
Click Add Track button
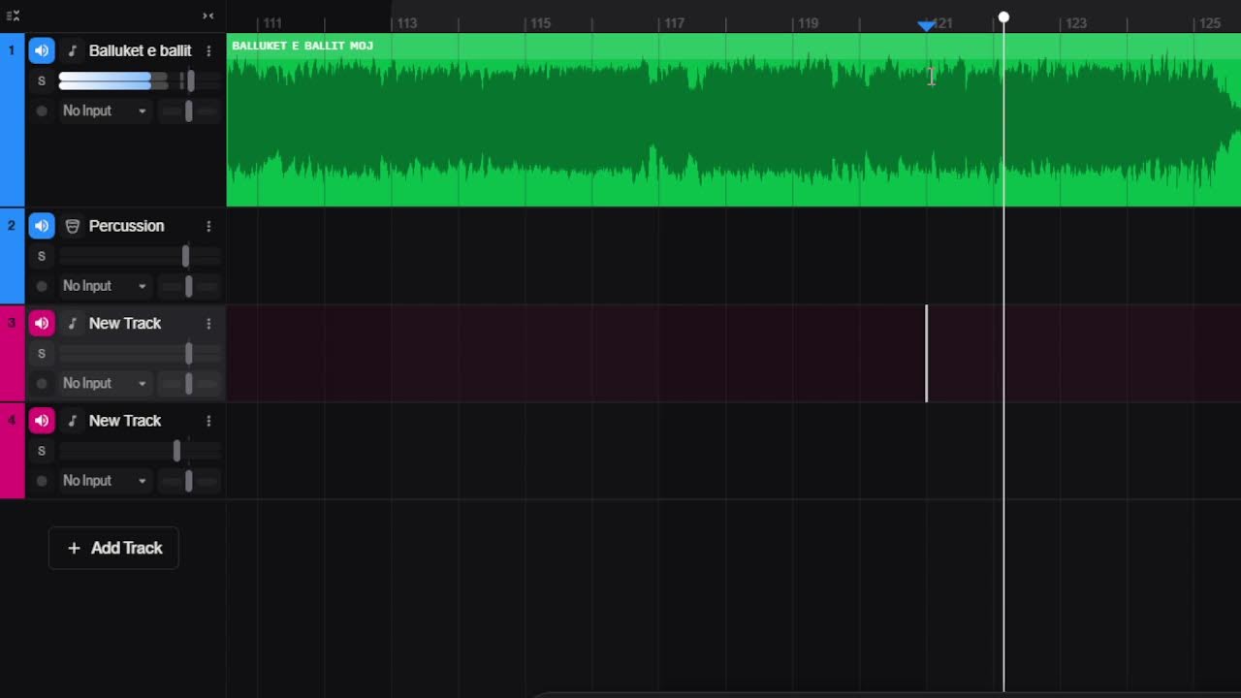point(113,548)
